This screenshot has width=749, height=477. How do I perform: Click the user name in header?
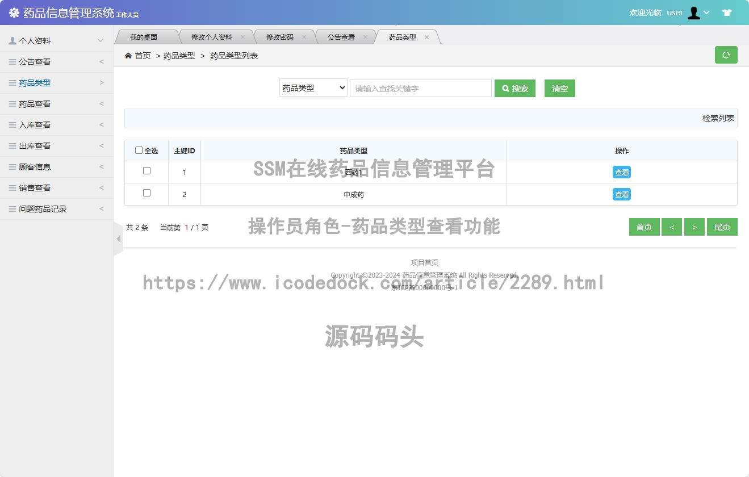[x=675, y=12]
